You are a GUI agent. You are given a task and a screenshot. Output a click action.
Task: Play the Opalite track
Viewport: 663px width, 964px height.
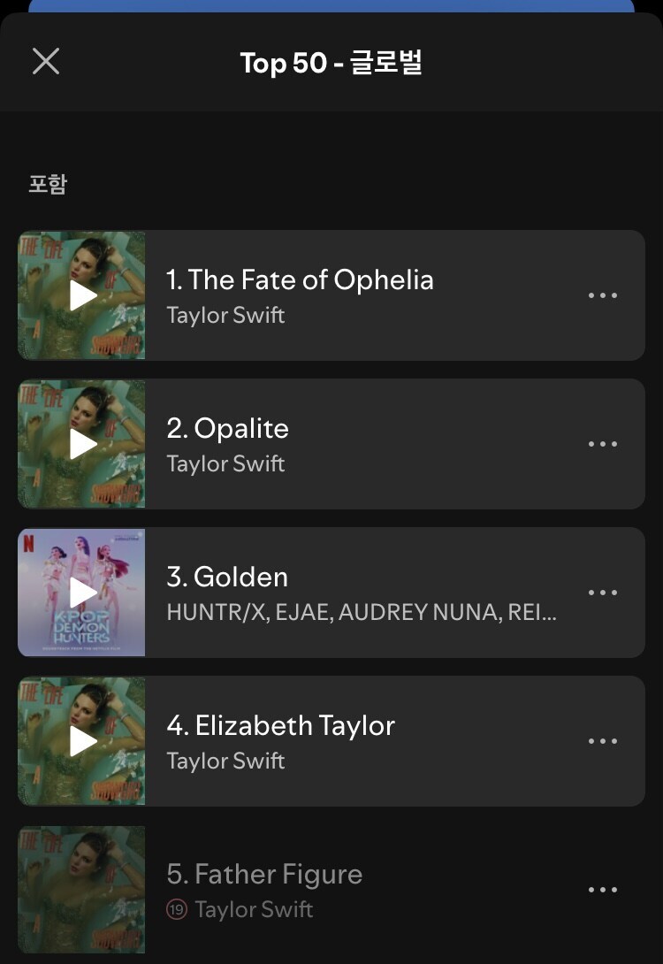point(82,444)
